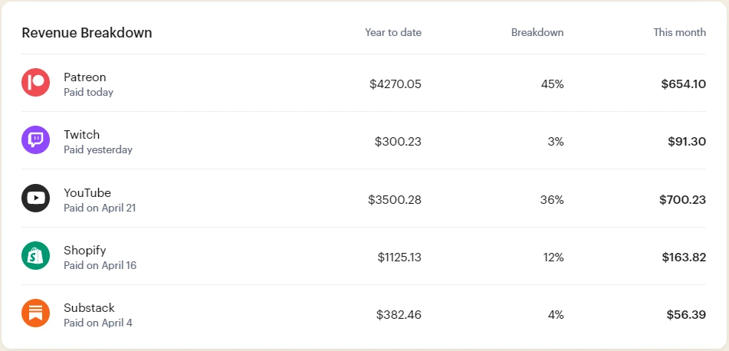The height and width of the screenshot is (351, 729).
Task: Click Patreon's $654.10 monthly amount
Action: click(683, 84)
